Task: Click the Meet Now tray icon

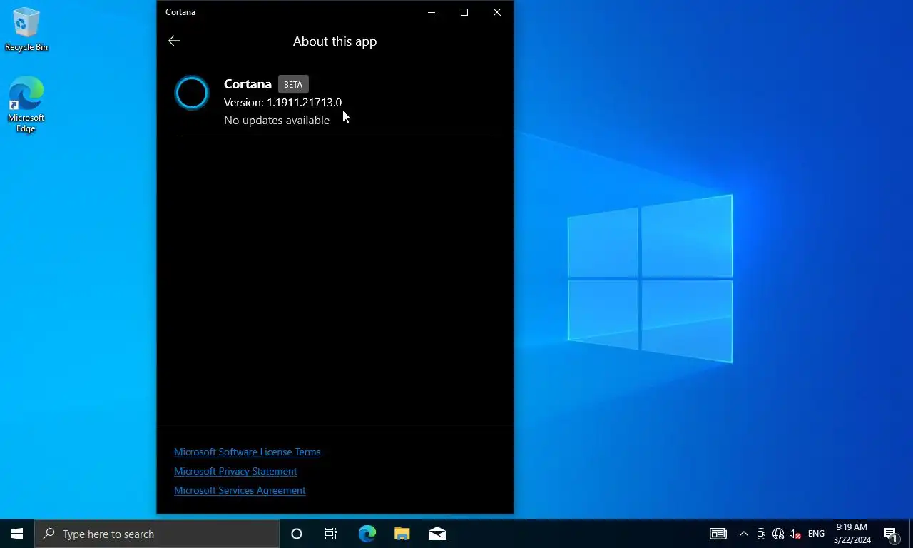Action: click(761, 534)
